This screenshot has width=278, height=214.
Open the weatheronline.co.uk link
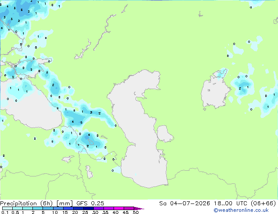[241, 210]
